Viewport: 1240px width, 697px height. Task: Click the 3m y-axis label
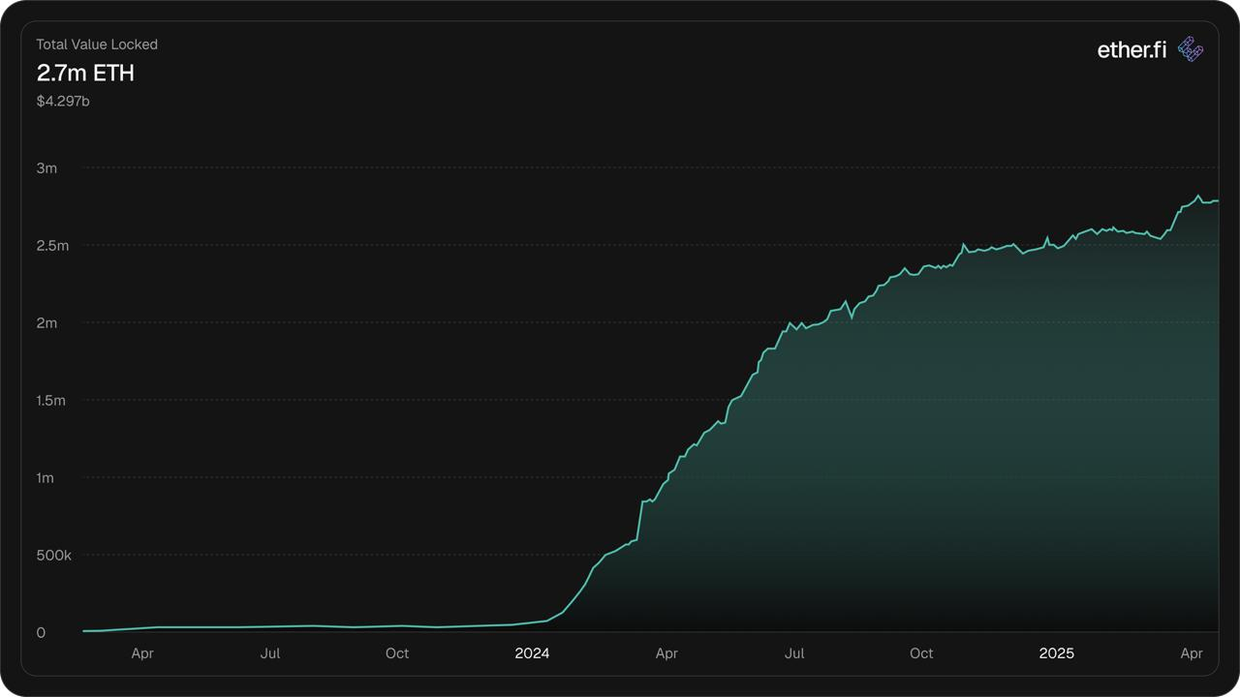[46, 168]
